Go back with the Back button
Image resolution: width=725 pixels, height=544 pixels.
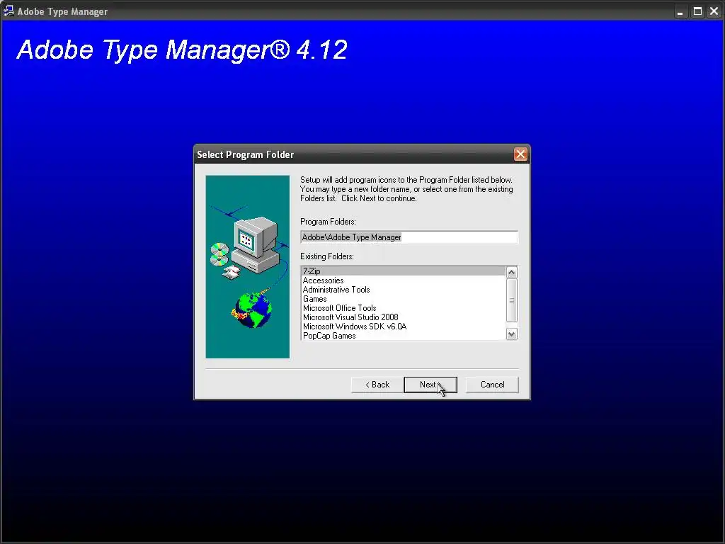click(377, 385)
